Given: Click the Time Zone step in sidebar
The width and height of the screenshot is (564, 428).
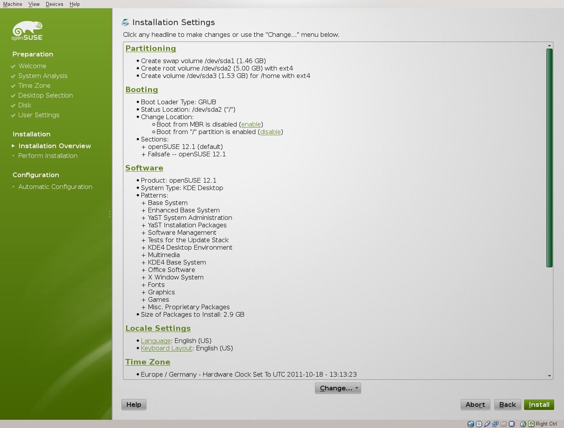Looking at the screenshot, I should pyautogui.click(x=34, y=85).
